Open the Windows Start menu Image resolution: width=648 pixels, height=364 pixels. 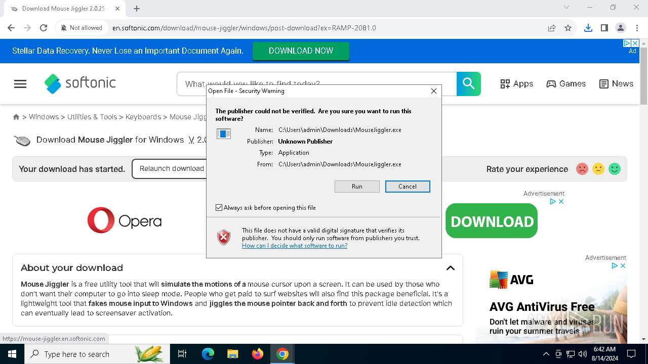coord(12,354)
